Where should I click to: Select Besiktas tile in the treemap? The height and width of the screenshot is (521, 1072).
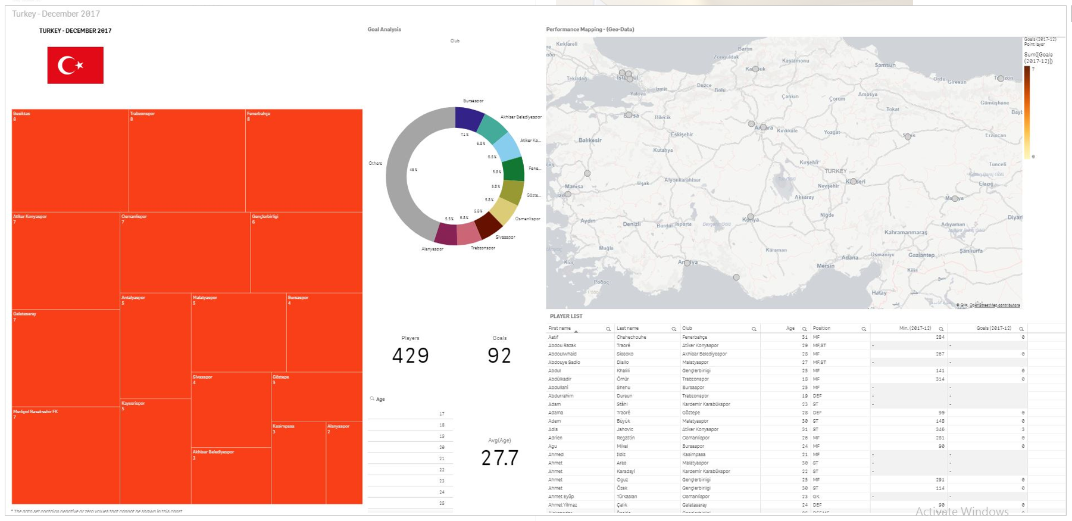(x=70, y=161)
